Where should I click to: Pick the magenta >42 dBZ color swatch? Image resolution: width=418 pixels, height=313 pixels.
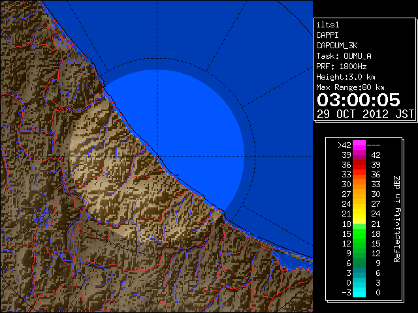(359, 145)
